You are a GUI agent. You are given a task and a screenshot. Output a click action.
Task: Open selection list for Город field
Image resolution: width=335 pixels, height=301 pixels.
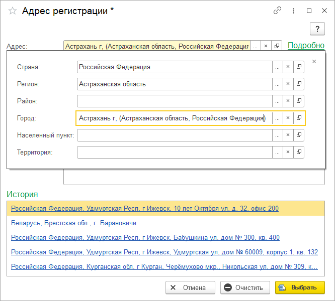(x=277, y=118)
